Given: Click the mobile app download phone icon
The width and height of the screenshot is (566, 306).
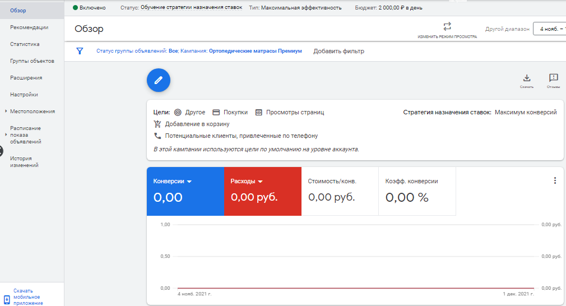Looking at the screenshot, I should pos(7,299).
